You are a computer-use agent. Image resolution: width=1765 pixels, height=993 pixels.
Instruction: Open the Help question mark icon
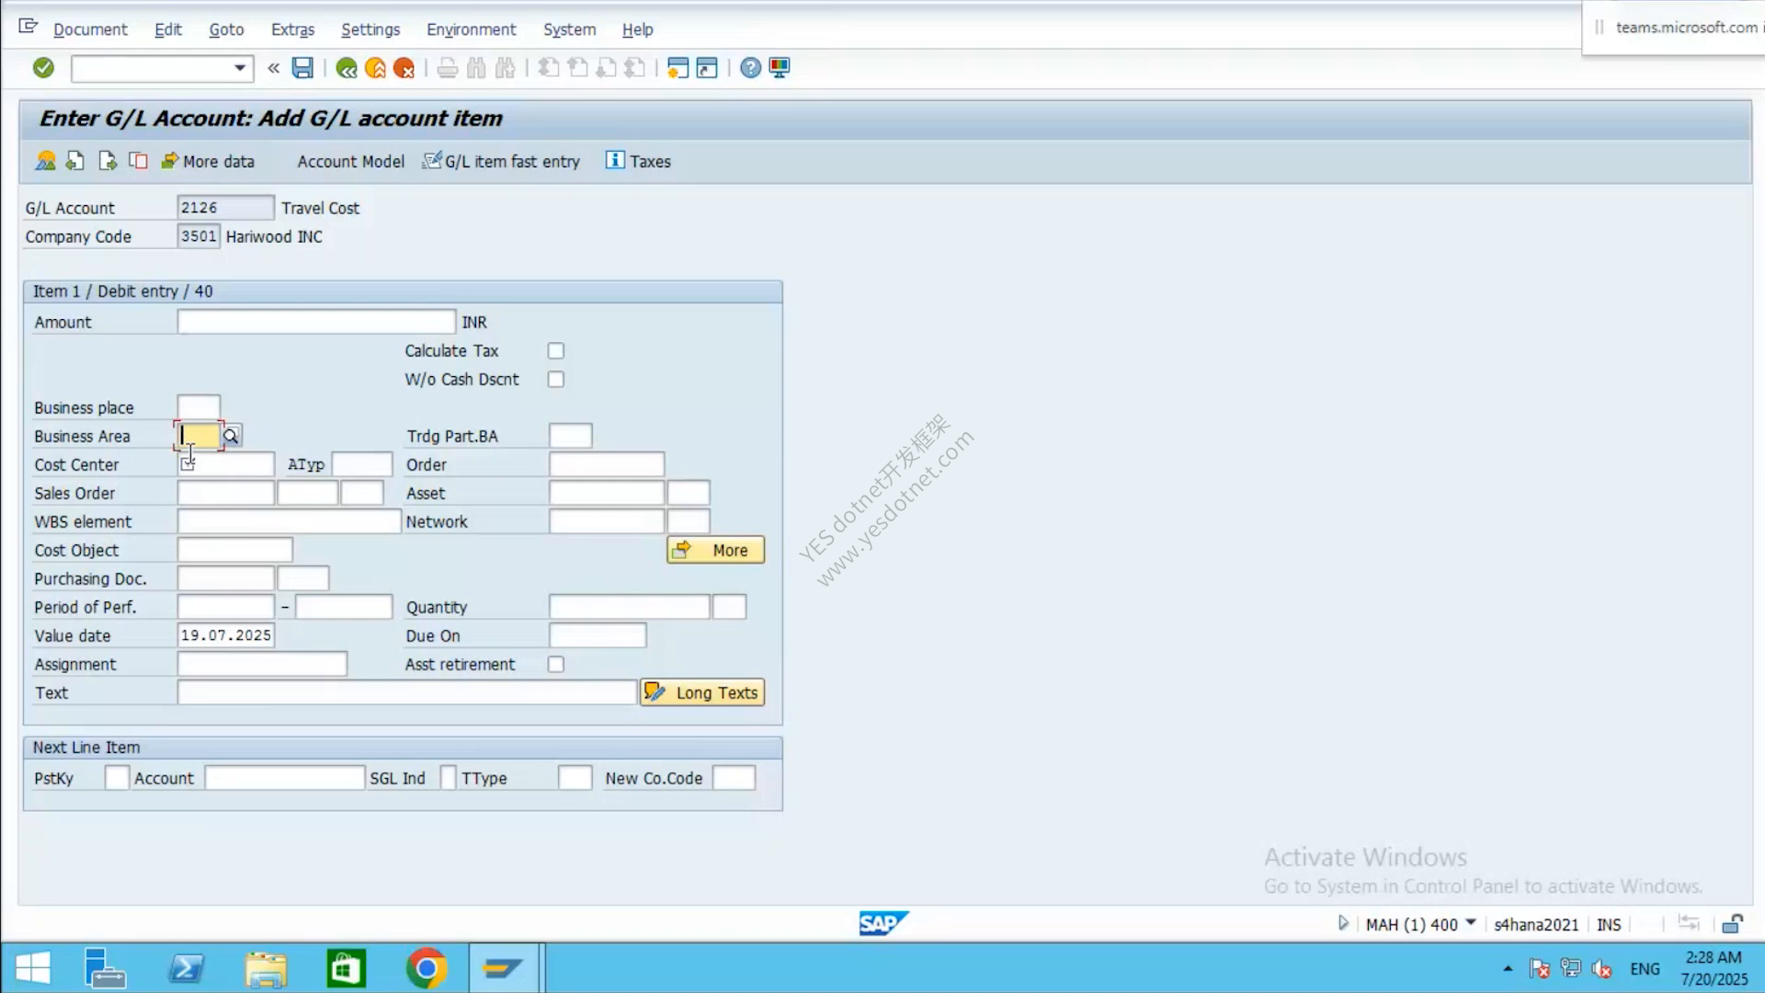(x=750, y=68)
